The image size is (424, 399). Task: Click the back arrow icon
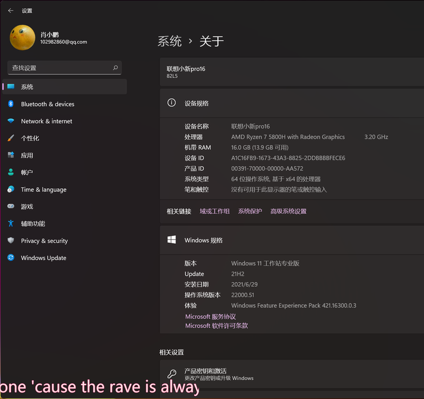[x=11, y=11]
